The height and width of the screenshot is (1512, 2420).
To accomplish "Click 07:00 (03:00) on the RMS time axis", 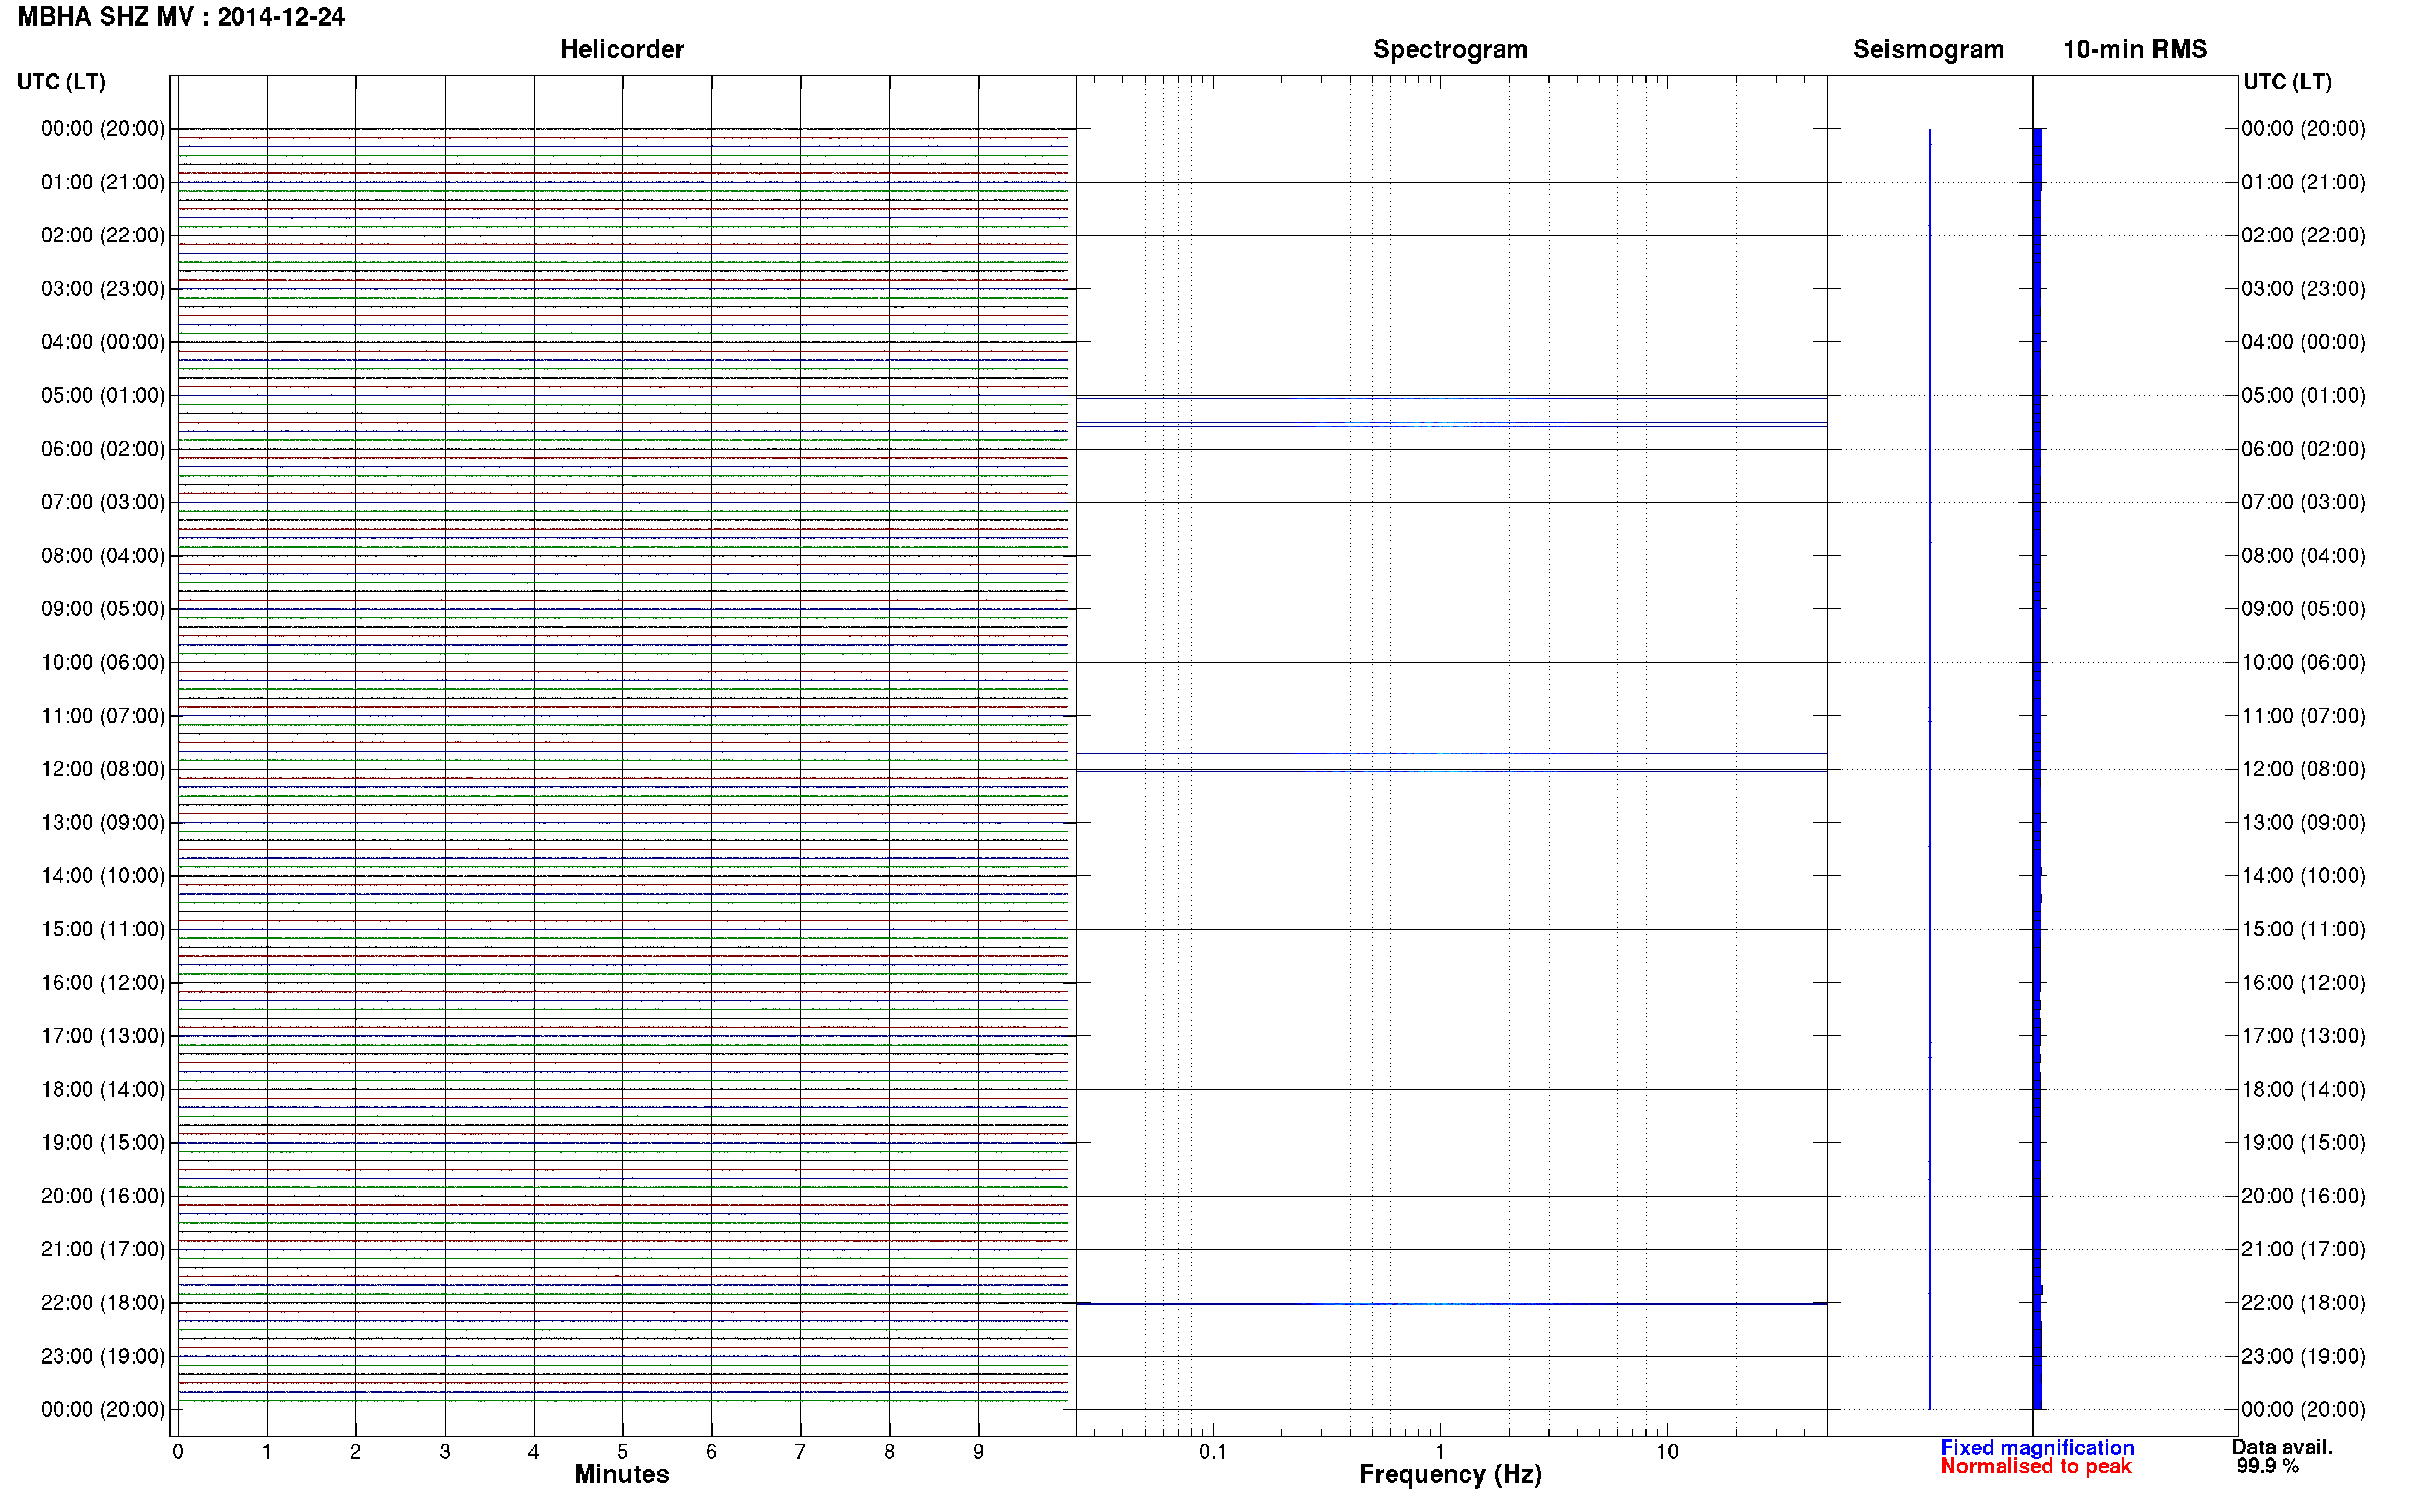I will [x=2303, y=502].
